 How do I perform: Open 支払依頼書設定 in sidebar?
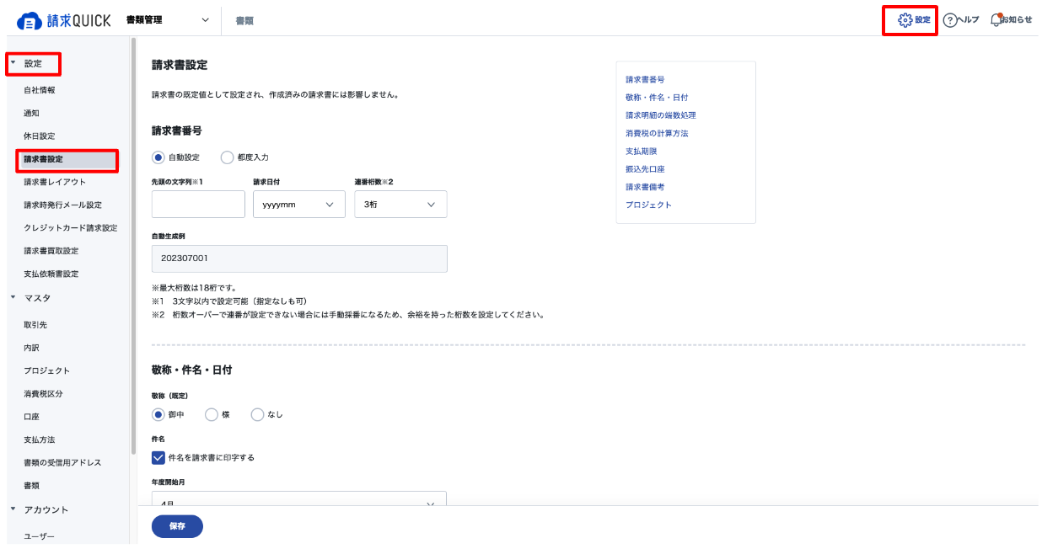tap(51, 274)
